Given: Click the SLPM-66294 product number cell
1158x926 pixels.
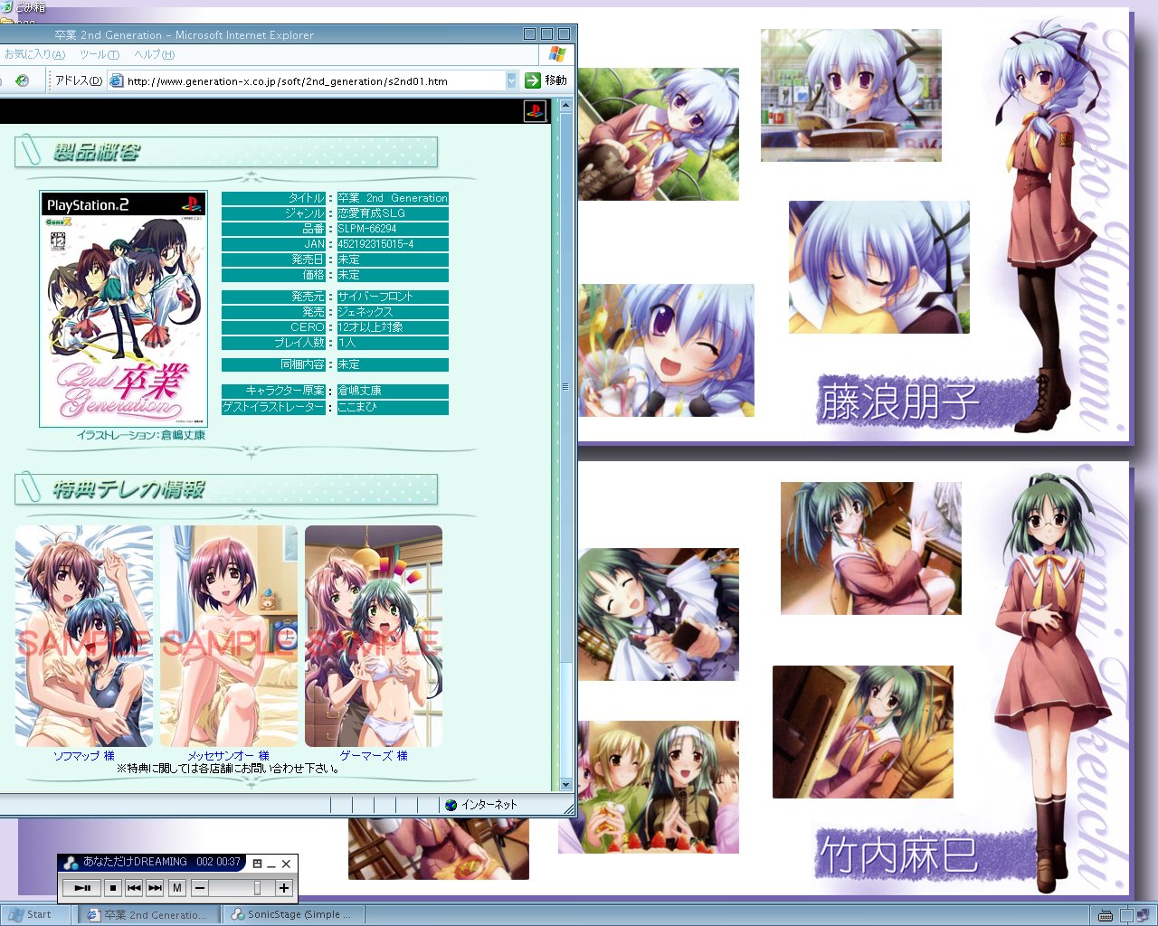Looking at the screenshot, I should 393,229.
